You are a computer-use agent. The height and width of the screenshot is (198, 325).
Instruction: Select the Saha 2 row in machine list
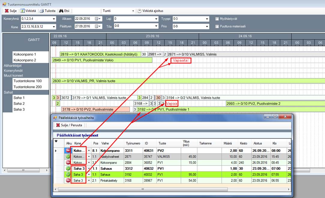click(x=19, y=104)
